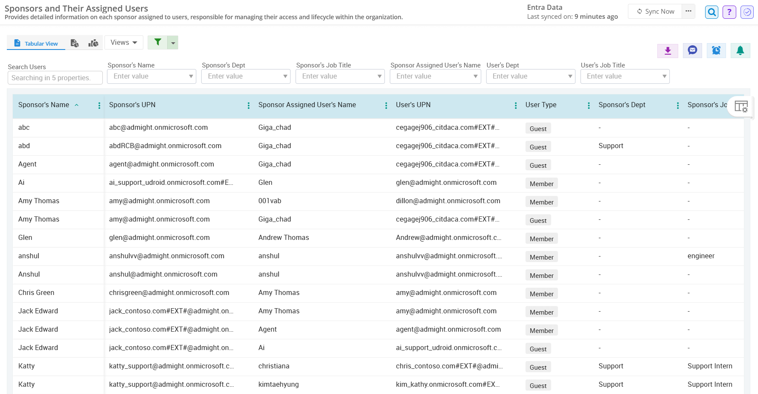Viewport: 758px width, 394px height.
Task: Apply the green filter icon
Action: pyautogui.click(x=157, y=42)
